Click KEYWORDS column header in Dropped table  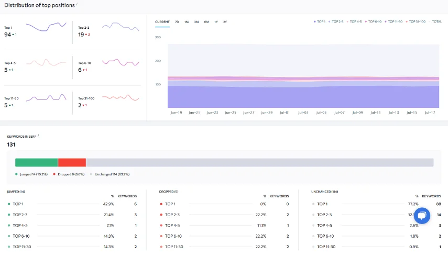tap(279, 196)
